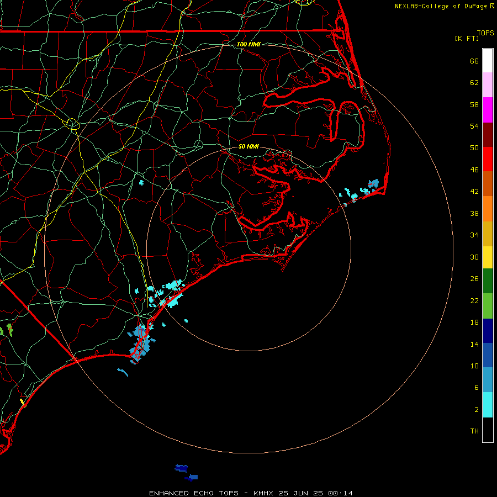Viewport: 497px width, 497px height.
Task: Click the cyan echo cluster along the central coast
Action: (166, 293)
